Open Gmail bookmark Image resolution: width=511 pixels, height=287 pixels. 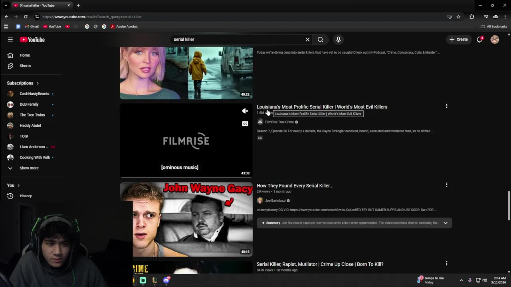32,26
